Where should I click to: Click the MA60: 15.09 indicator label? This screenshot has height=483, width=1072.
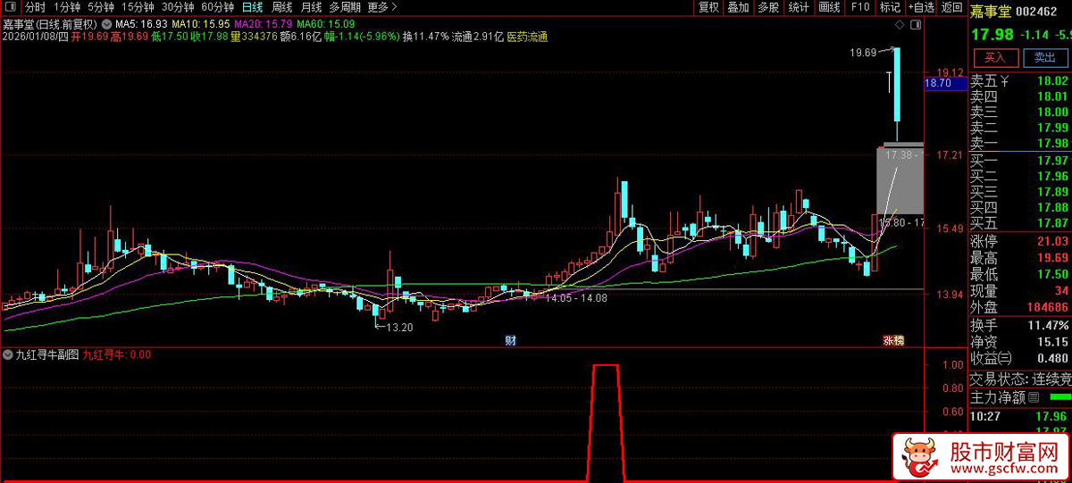pos(326,24)
